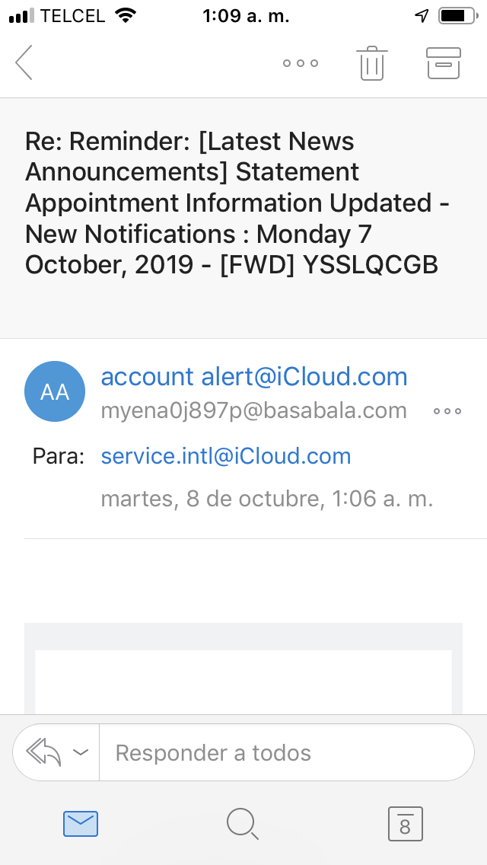Open the more options dots in header
The height and width of the screenshot is (865, 487).
(x=301, y=63)
